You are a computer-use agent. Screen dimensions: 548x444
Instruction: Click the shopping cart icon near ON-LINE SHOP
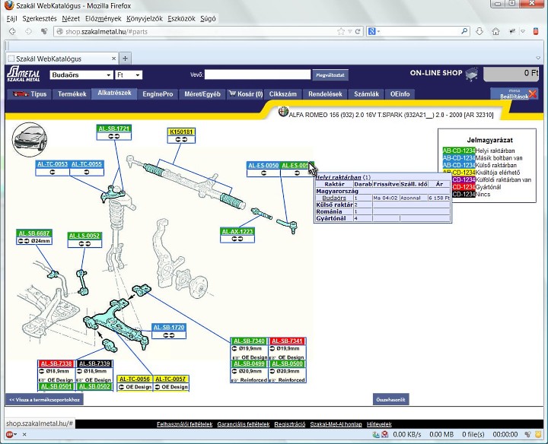471,74
